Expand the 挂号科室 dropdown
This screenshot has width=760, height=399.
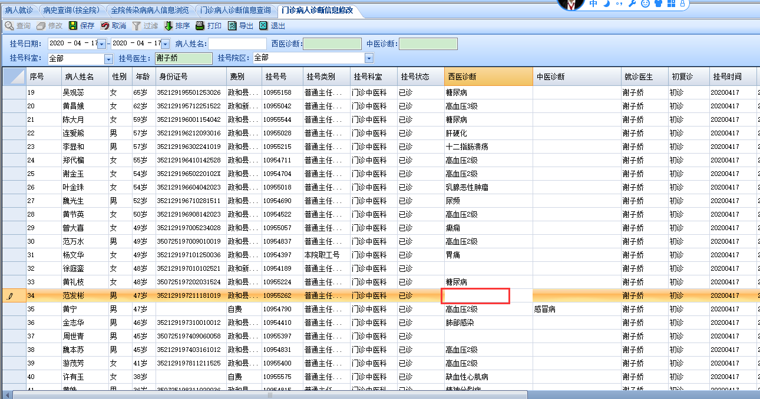tap(108, 59)
